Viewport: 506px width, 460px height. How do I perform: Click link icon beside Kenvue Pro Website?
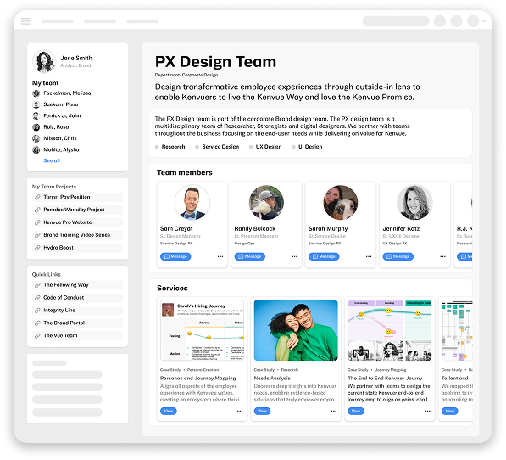37,222
